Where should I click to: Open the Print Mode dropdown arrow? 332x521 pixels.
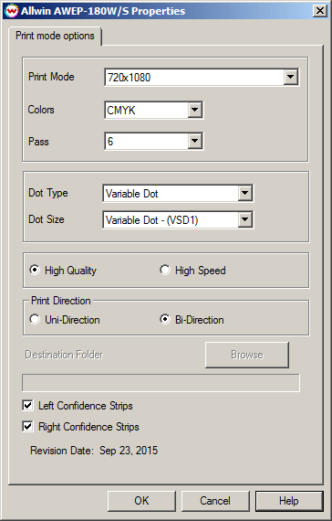(291, 78)
